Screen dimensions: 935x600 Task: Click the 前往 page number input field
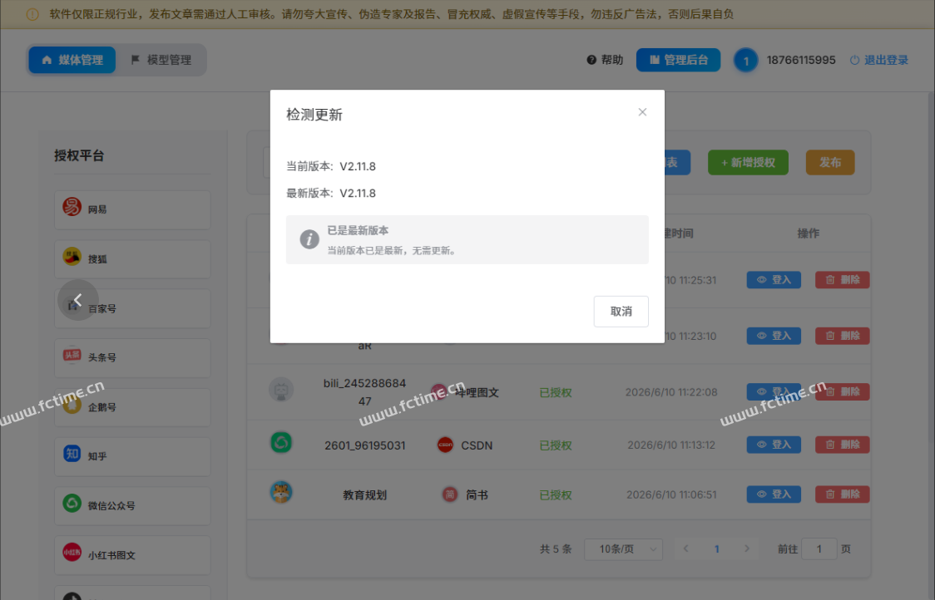(819, 548)
